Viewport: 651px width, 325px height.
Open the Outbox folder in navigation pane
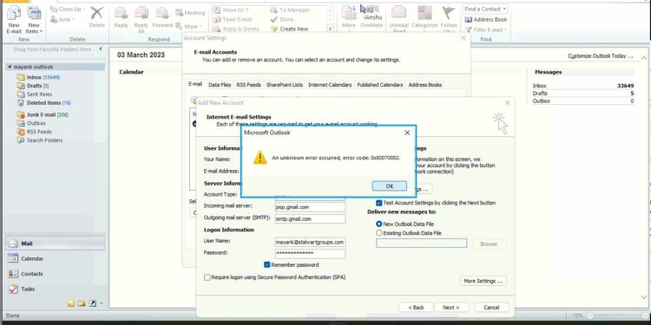pos(31,123)
